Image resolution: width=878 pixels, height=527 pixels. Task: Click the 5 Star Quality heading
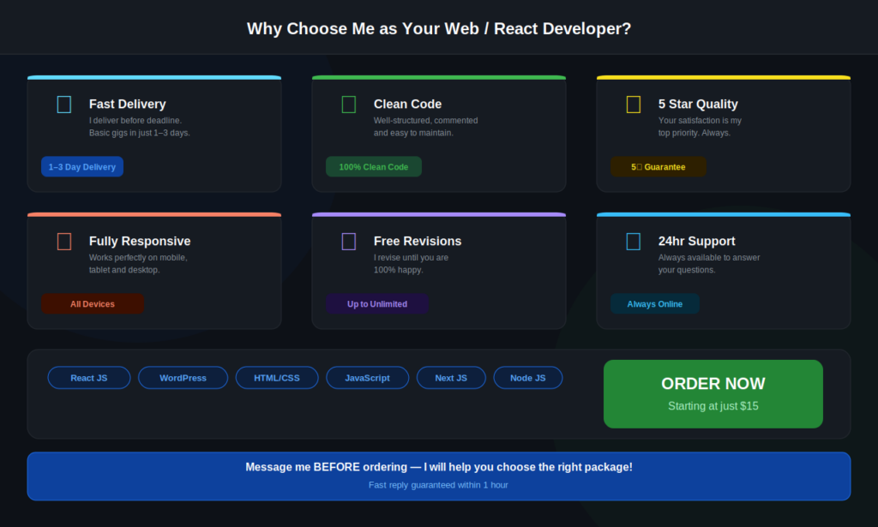coord(698,104)
